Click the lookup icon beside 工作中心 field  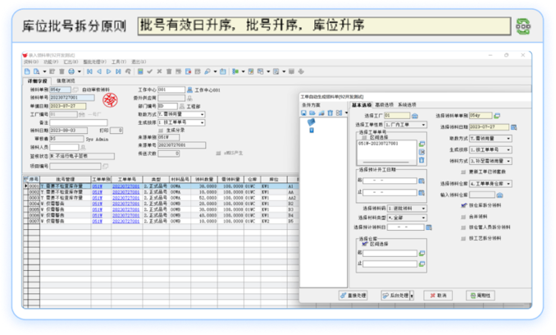[x=190, y=89]
